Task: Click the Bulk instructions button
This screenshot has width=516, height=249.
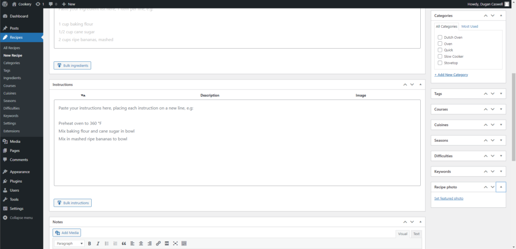Action: (x=73, y=203)
